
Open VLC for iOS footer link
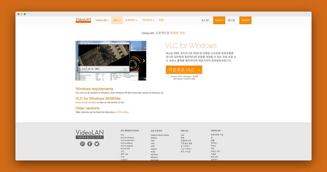tap(125, 149)
